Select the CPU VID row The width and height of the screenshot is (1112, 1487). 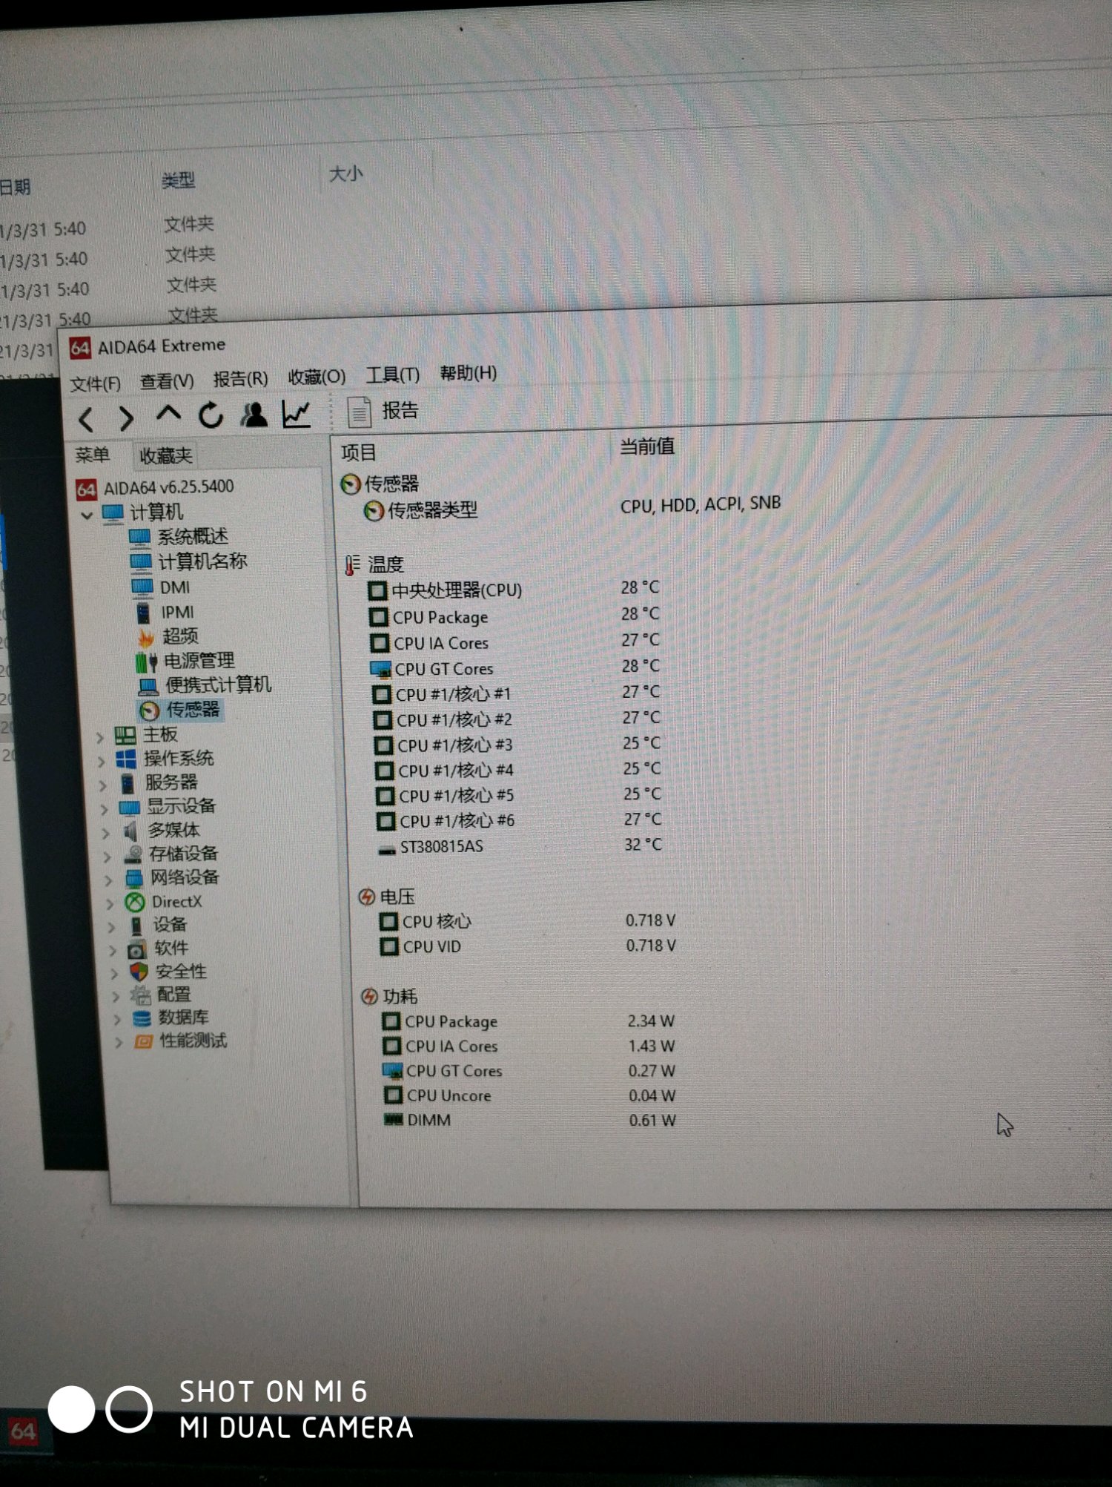pos(528,946)
